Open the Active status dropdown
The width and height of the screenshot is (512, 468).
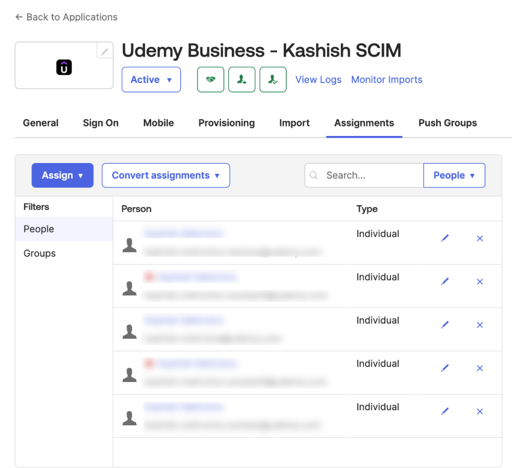click(151, 79)
